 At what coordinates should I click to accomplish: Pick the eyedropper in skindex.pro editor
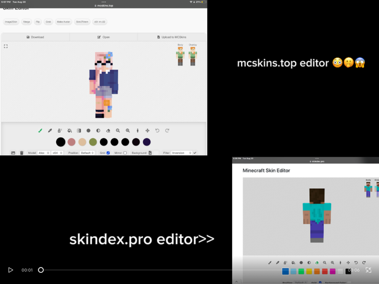(x=278, y=263)
